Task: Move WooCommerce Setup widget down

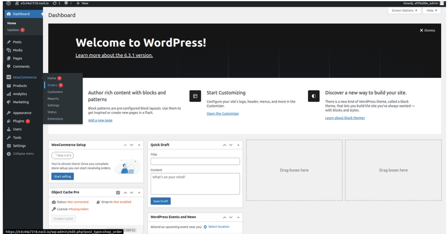Action: point(132,145)
